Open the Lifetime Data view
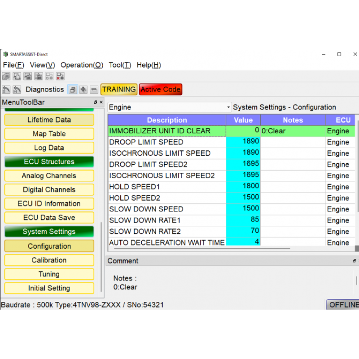 point(49,120)
